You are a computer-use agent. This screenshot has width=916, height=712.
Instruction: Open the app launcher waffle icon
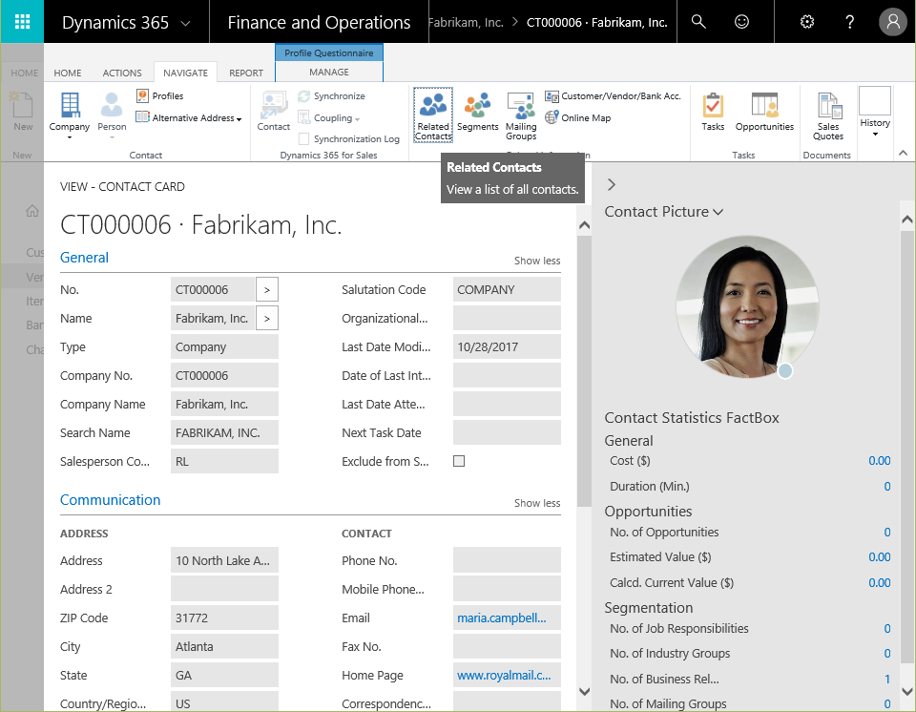22,22
